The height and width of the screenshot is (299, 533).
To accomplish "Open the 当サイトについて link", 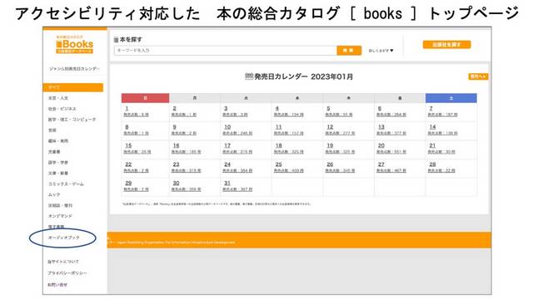I will (x=63, y=262).
